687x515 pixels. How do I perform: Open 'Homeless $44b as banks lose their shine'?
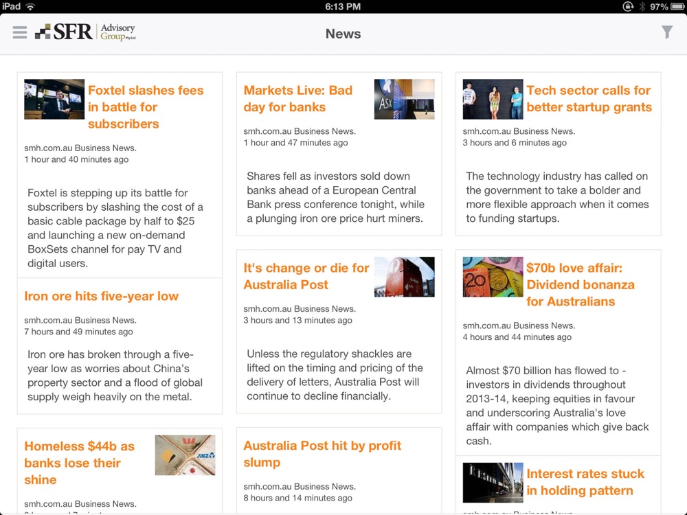point(79,463)
